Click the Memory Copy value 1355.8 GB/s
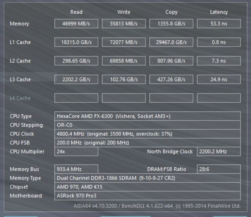 pyautogui.click(x=171, y=24)
